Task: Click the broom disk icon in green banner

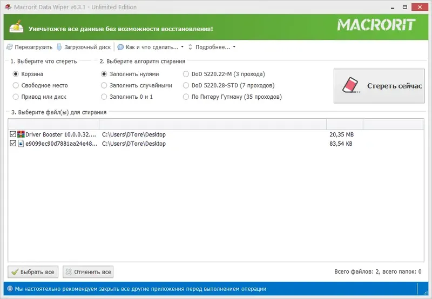Action: pos(16,26)
